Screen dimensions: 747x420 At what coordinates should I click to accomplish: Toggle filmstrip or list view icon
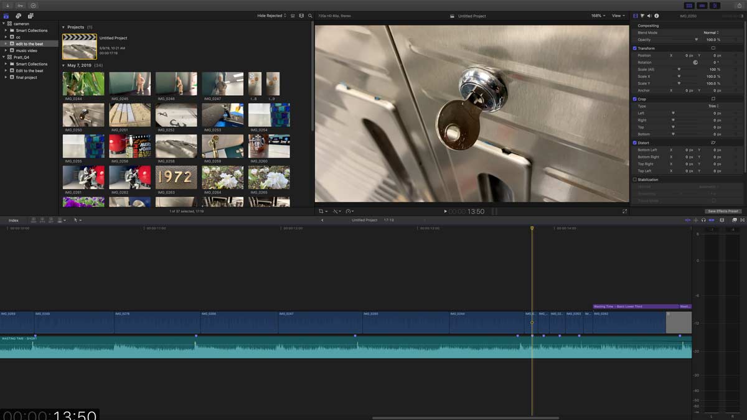[x=293, y=16]
